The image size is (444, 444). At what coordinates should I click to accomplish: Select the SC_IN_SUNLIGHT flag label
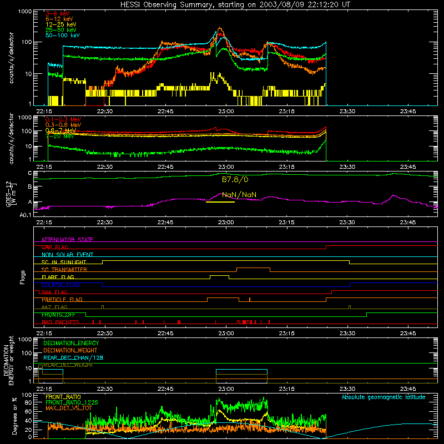pyautogui.click(x=64, y=262)
